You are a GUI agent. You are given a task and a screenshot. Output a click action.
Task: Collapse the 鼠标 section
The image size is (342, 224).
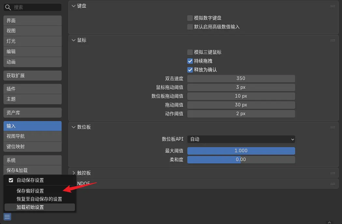coord(74,40)
